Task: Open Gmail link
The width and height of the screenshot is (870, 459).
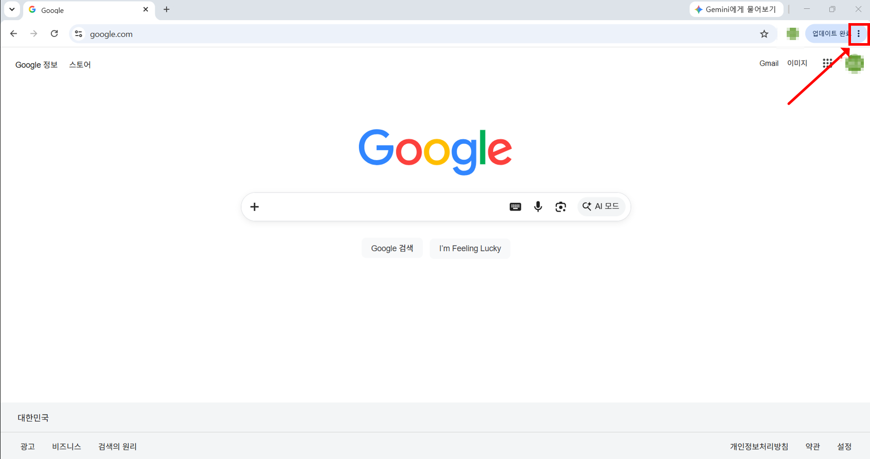Action: click(769, 63)
